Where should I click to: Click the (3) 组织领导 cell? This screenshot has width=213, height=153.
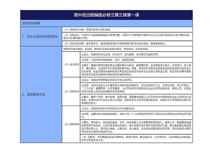(71, 124)
